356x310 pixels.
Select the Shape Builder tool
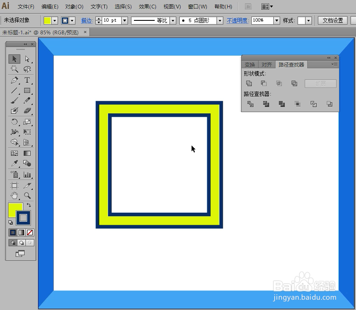(x=14, y=142)
